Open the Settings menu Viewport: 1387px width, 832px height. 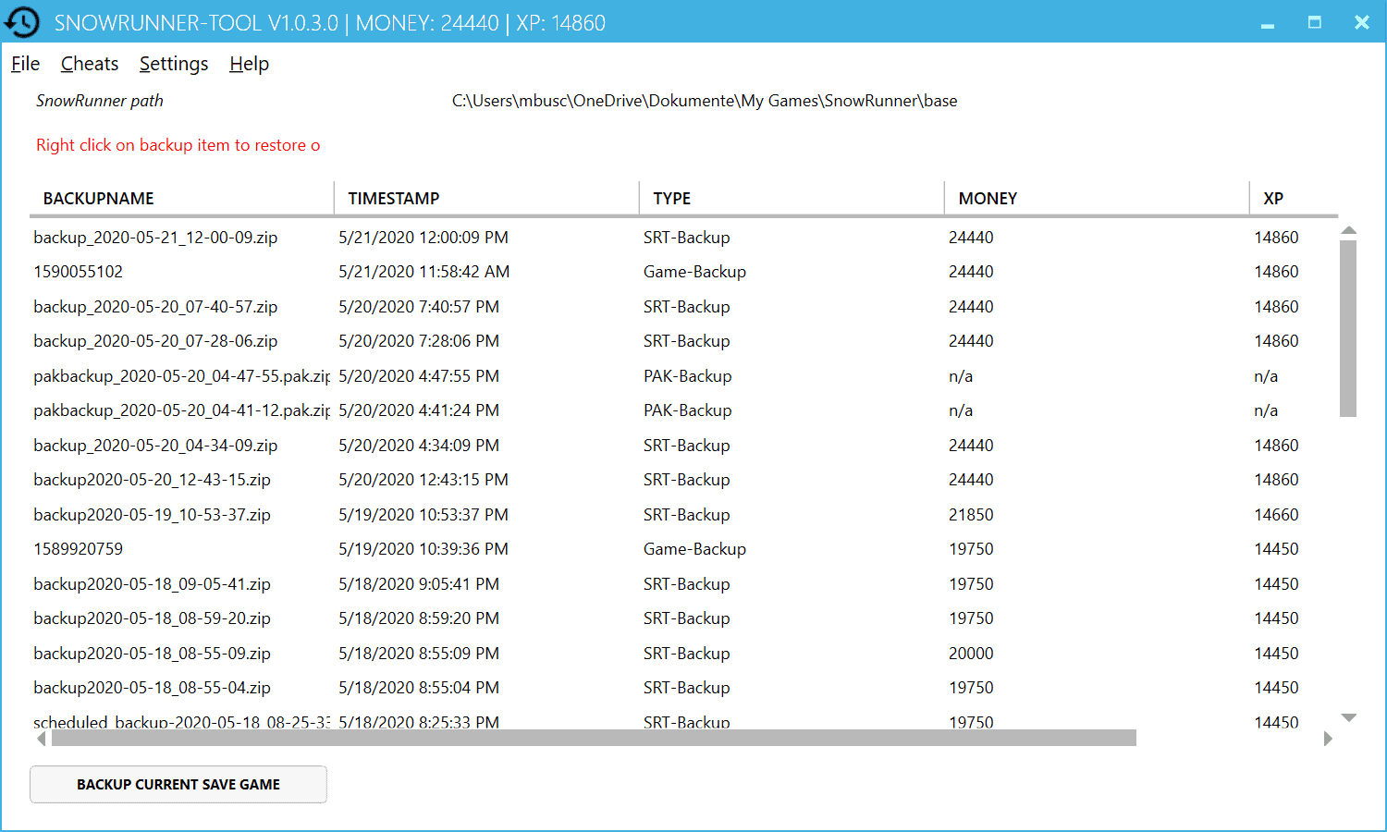[x=174, y=64]
